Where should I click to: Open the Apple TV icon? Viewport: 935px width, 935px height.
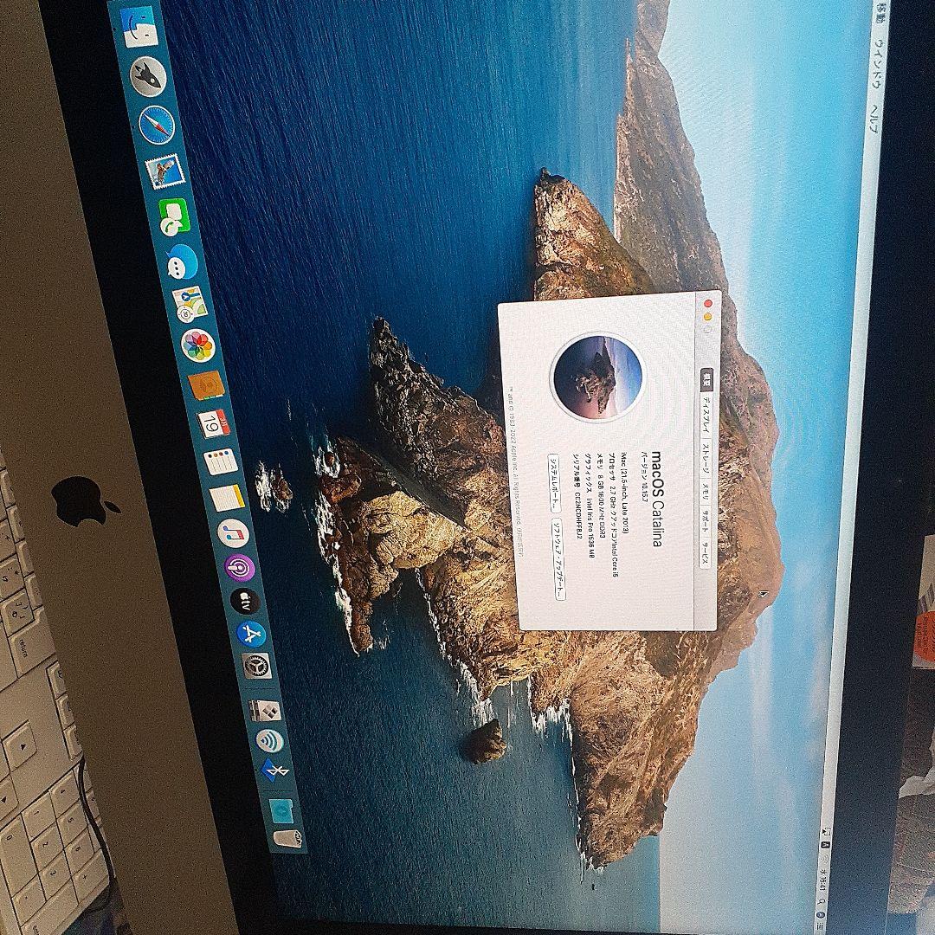(245, 601)
